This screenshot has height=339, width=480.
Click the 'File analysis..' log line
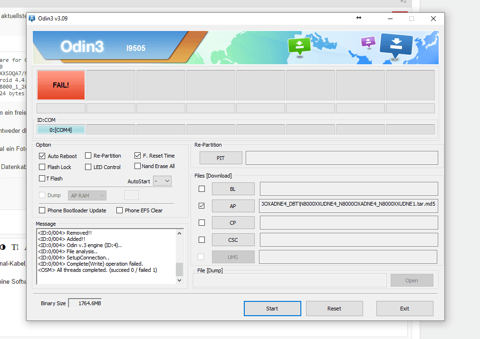point(67,251)
